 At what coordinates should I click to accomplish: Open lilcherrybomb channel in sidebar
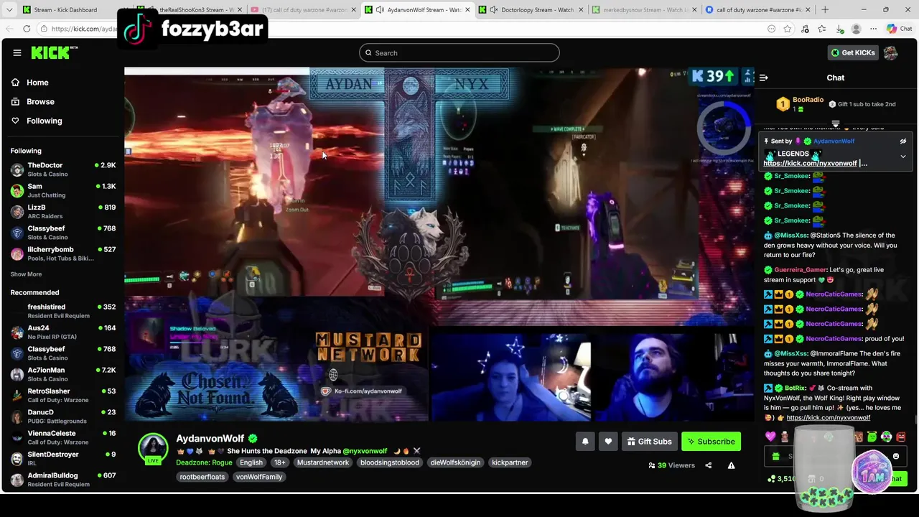(62, 253)
